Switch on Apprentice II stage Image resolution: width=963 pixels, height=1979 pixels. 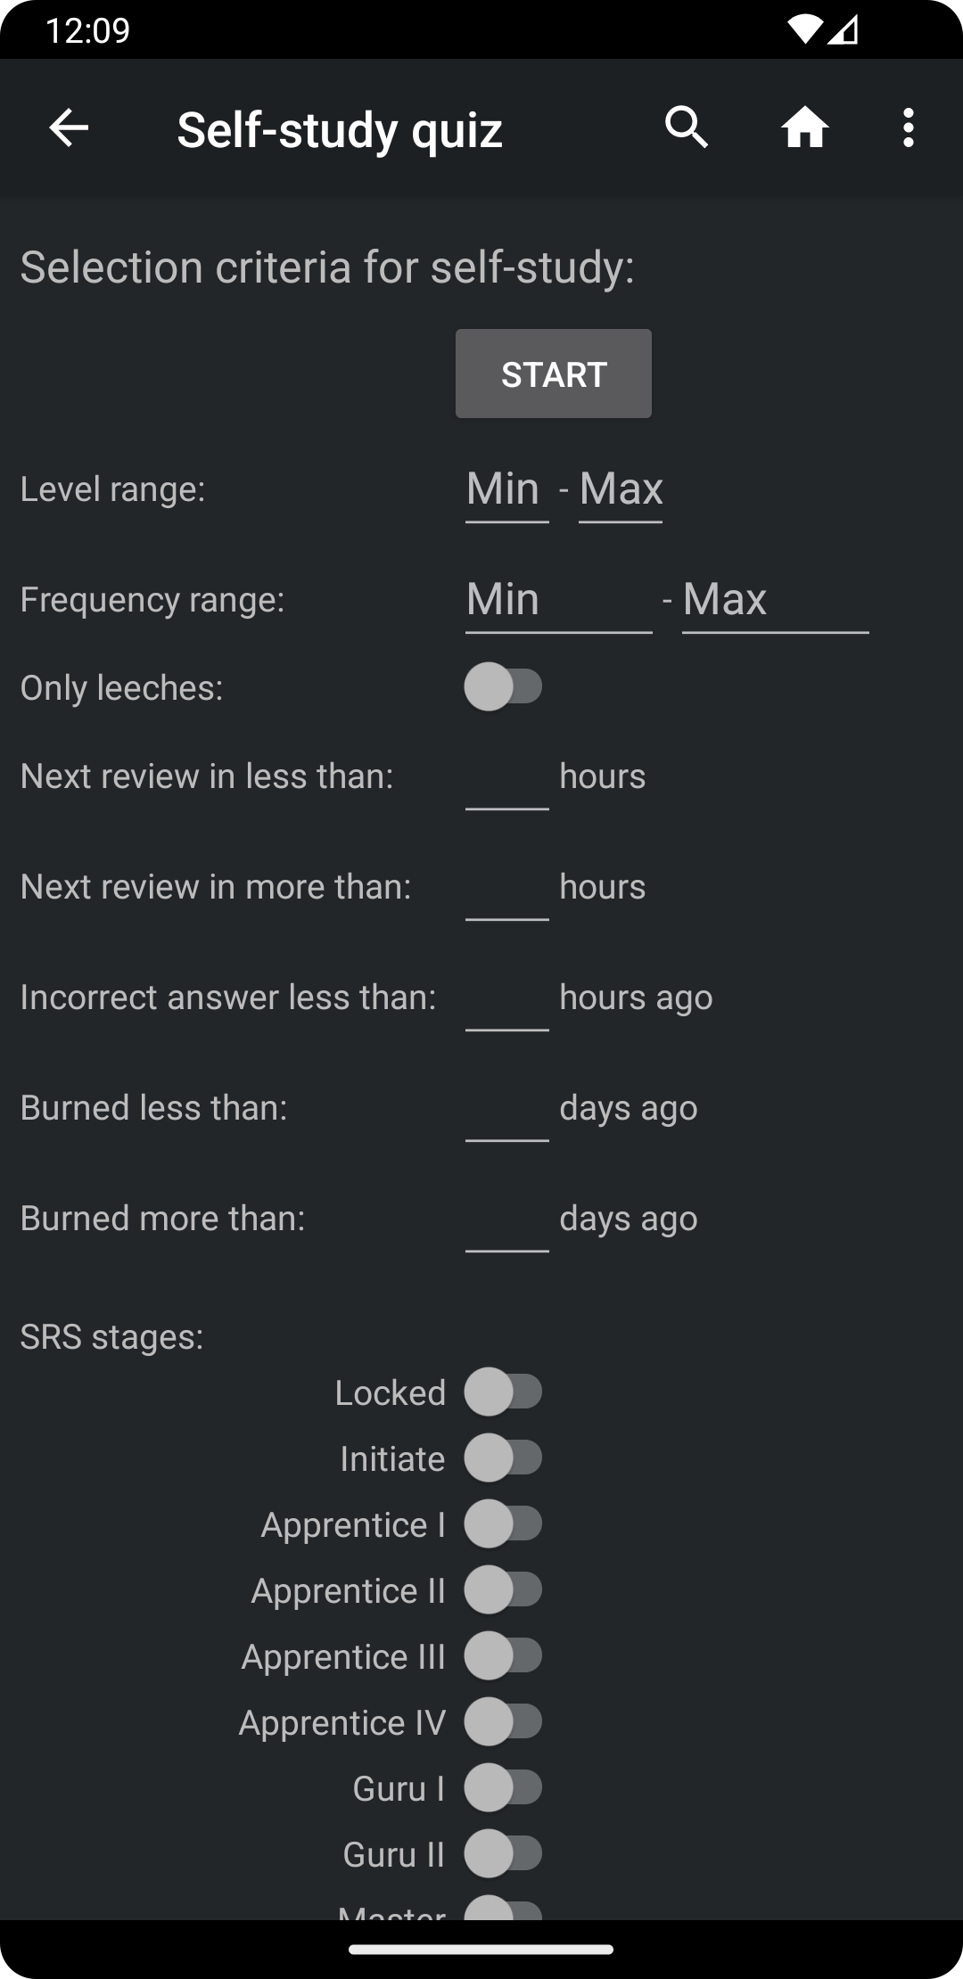click(x=504, y=1590)
